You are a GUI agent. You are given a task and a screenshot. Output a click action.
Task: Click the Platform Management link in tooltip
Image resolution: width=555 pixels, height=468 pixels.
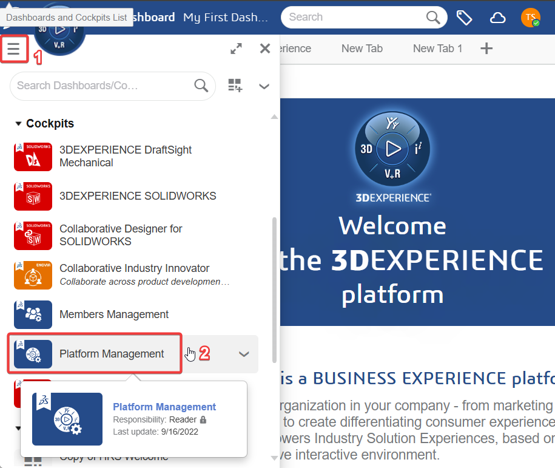coord(164,407)
